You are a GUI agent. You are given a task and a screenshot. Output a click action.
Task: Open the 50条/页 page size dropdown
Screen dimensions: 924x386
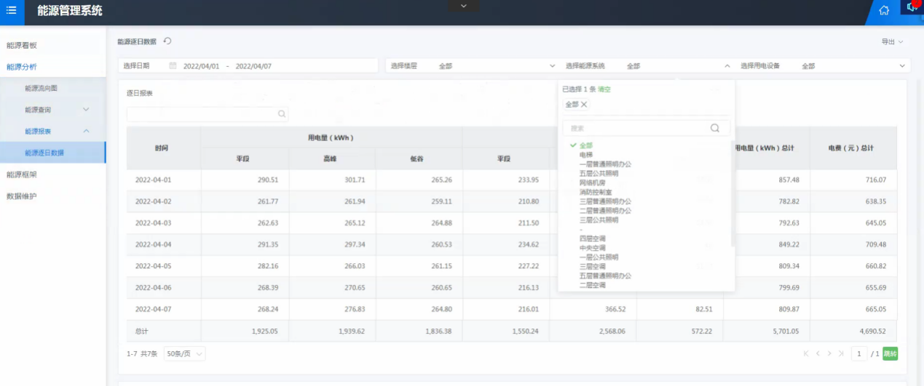click(184, 354)
